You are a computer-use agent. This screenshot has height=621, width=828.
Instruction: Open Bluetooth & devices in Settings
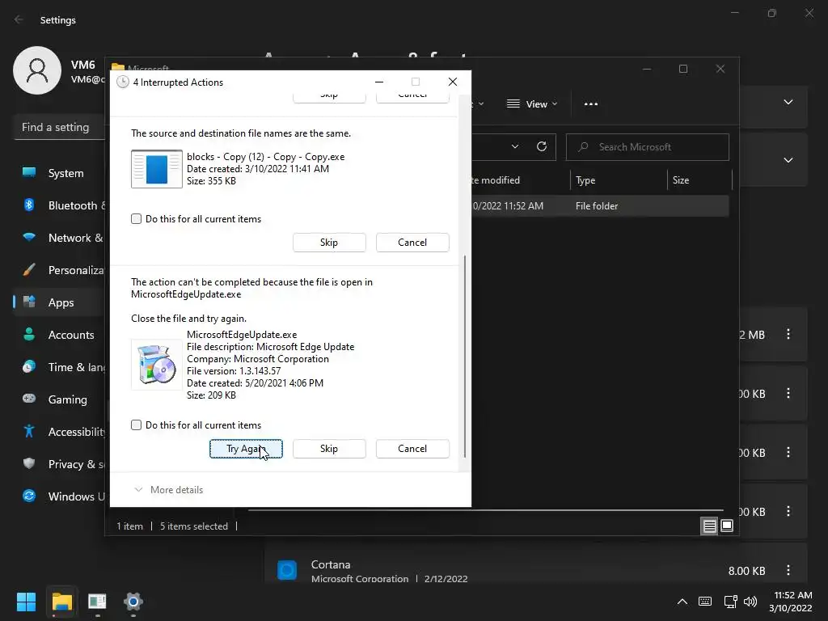[59, 205]
